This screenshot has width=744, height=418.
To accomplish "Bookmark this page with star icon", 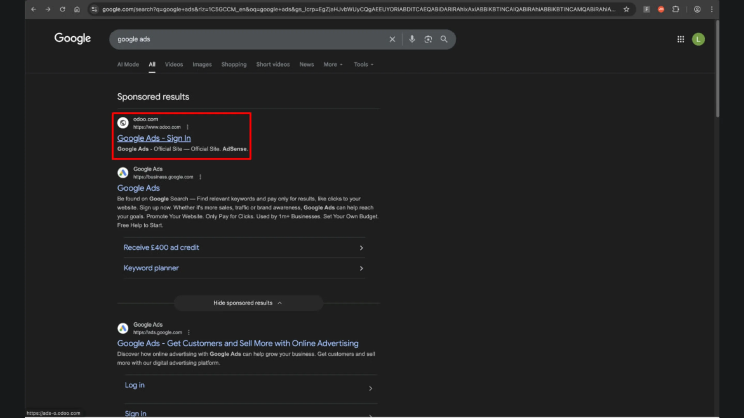I will click(x=626, y=9).
